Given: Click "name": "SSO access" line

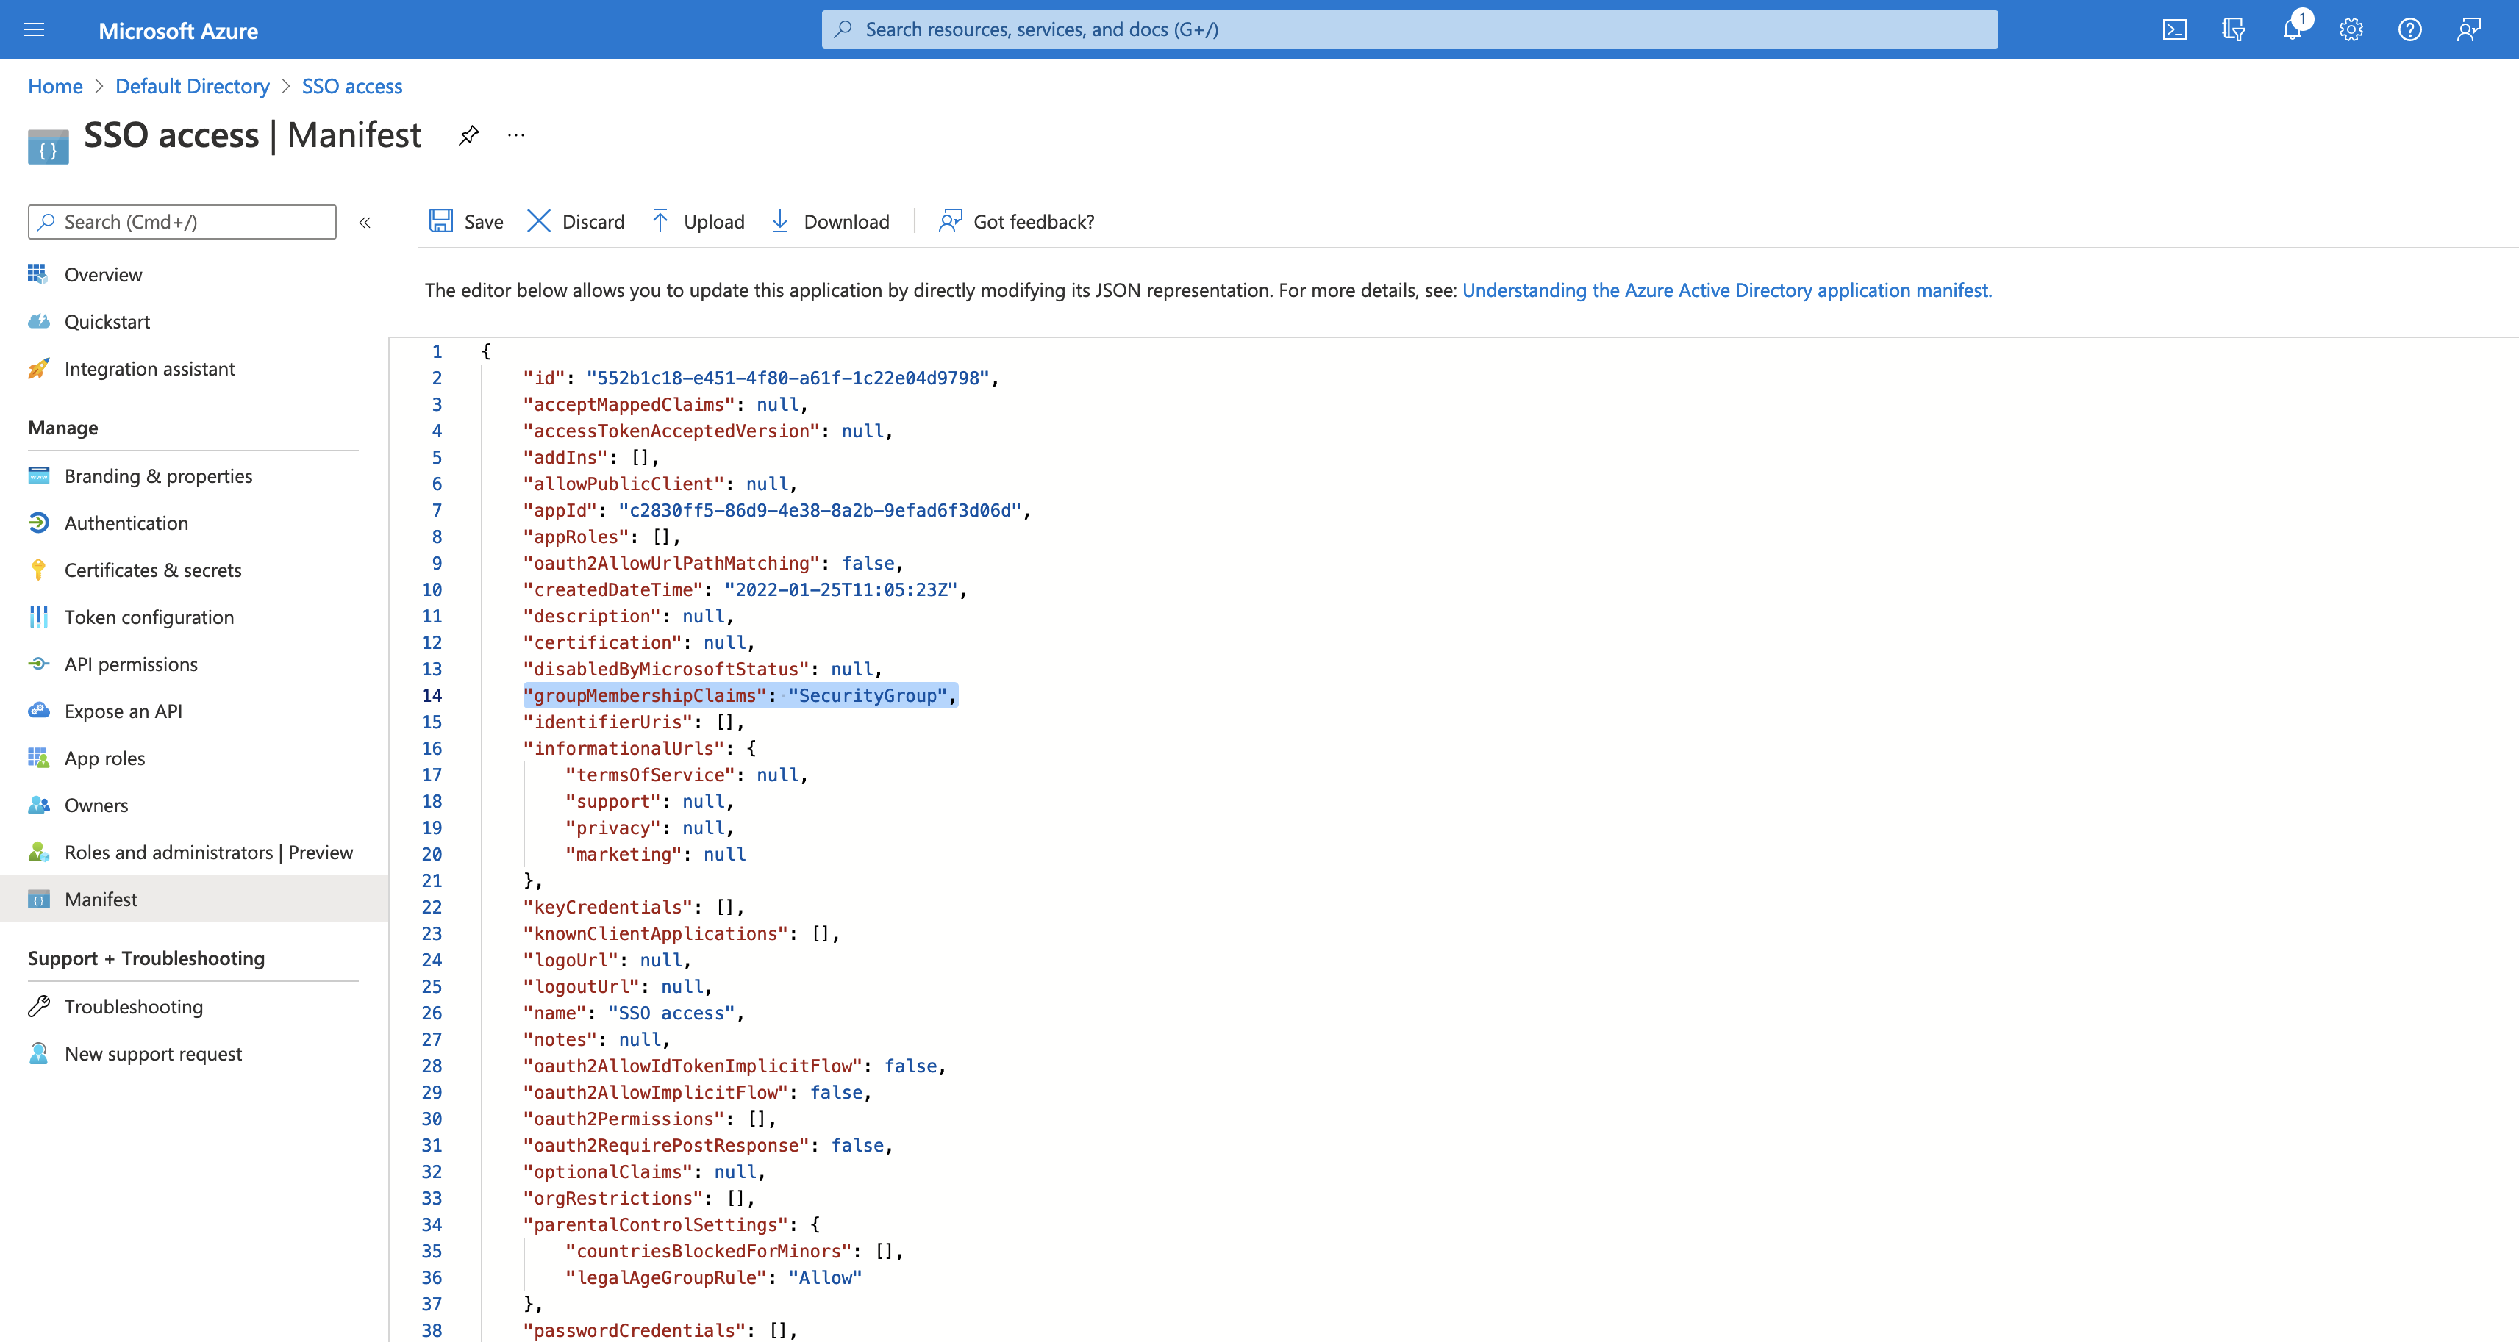Looking at the screenshot, I should [x=634, y=1013].
